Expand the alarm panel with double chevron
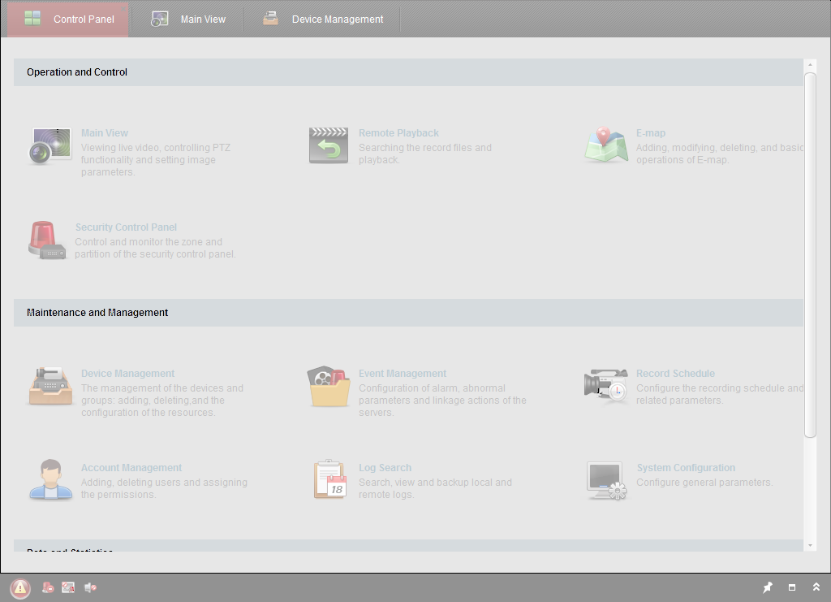Screen dimensions: 831x602 pos(816,587)
